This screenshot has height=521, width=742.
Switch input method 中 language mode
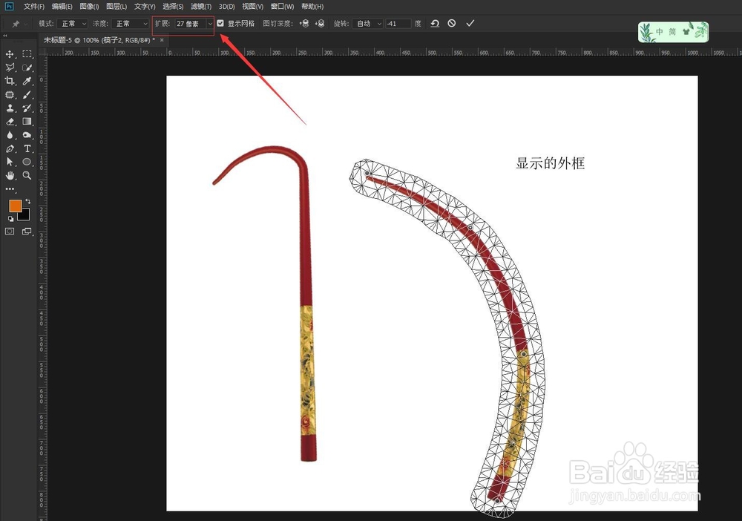(x=659, y=32)
